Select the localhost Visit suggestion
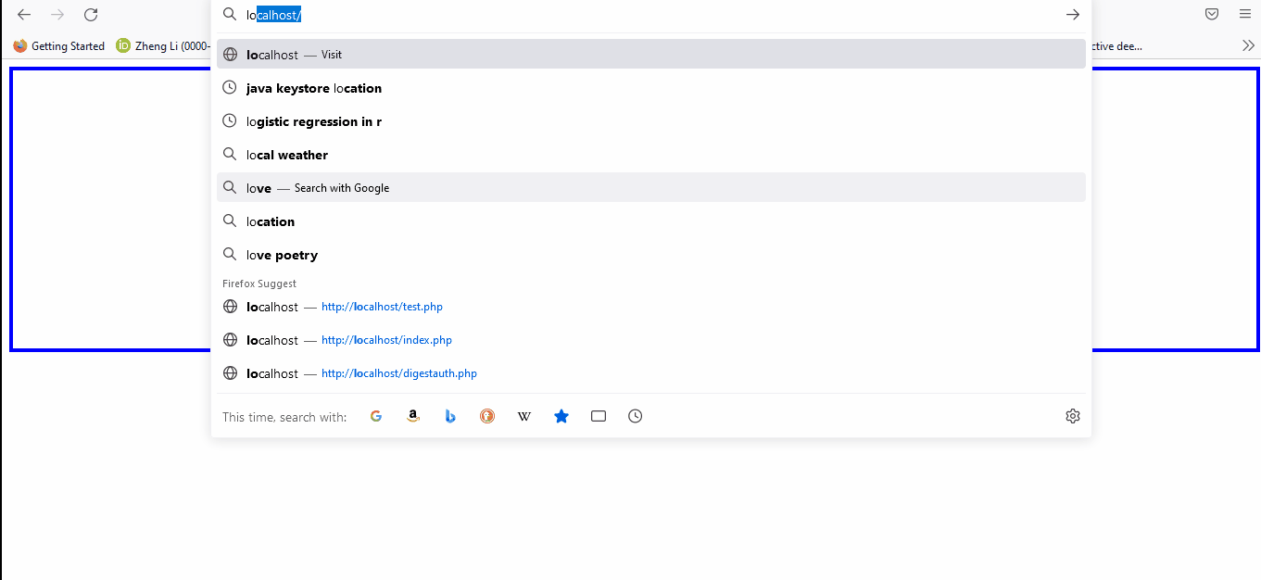Image resolution: width=1261 pixels, height=580 pixels. click(650, 55)
